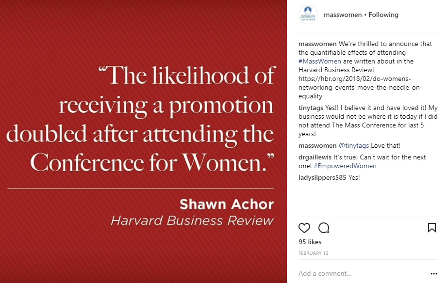Save post with the bookmark icon
This screenshot has height=283, width=448.
pyautogui.click(x=431, y=228)
